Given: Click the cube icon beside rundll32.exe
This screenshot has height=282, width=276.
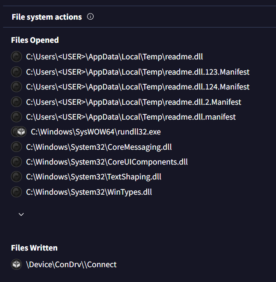Looking at the screenshot, I should point(21,132).
